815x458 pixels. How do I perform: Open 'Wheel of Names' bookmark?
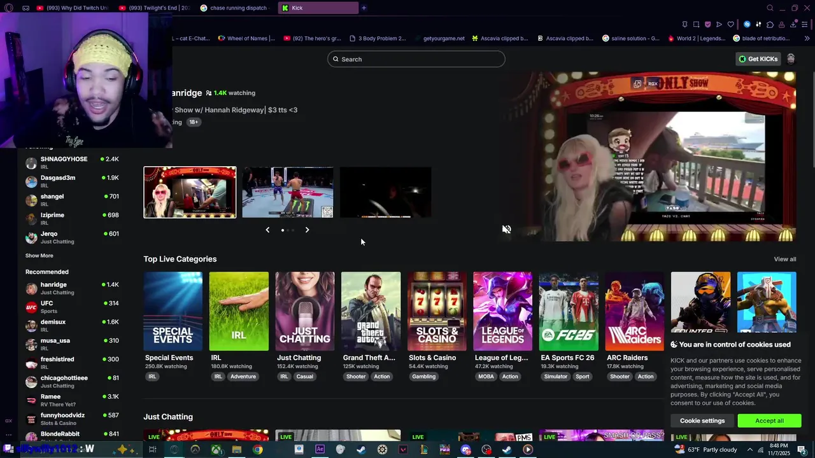pos(246,38)
